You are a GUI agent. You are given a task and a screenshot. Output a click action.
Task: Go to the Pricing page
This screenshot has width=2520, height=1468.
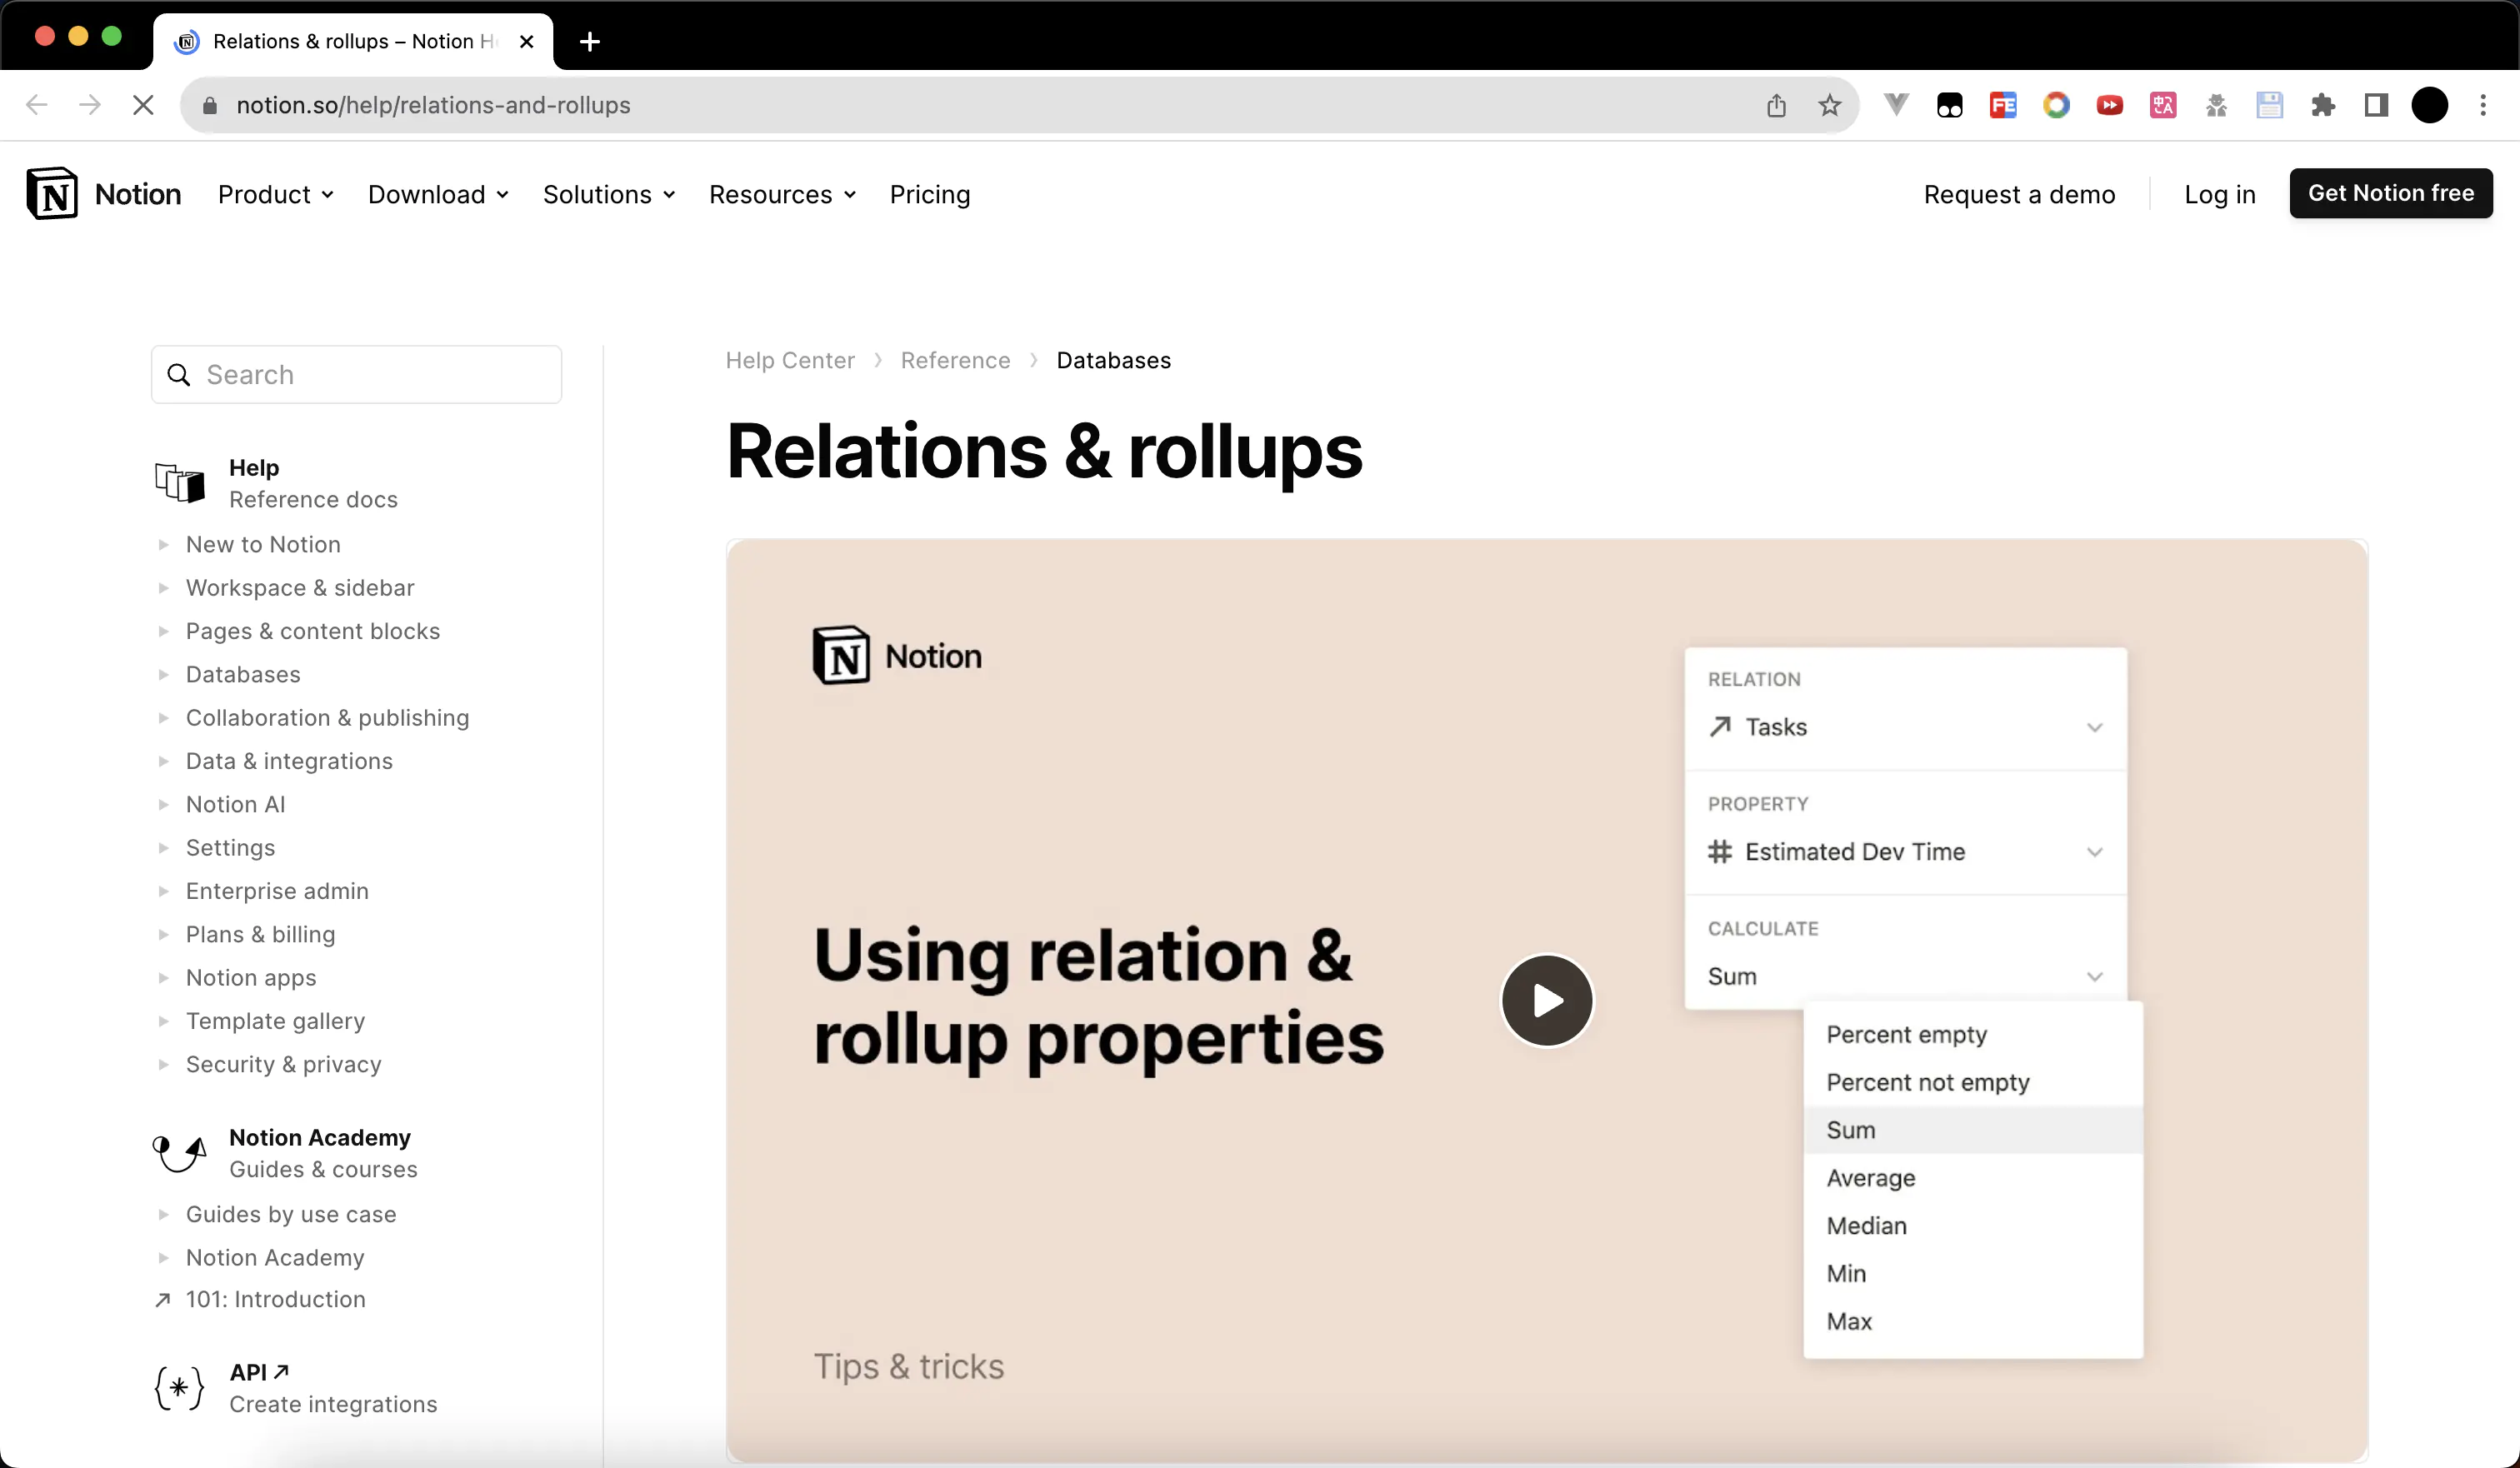(x=929, y=194)
